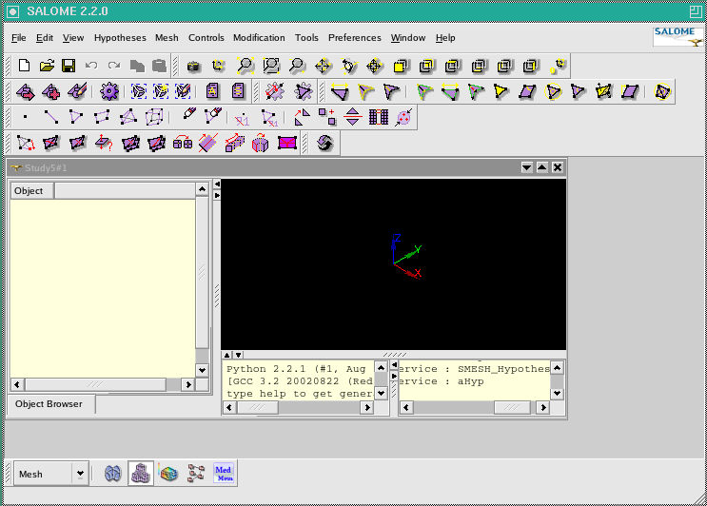Screen dimensions: 707x506
Task: Open the Mesh menu
Action: point(167,38)
